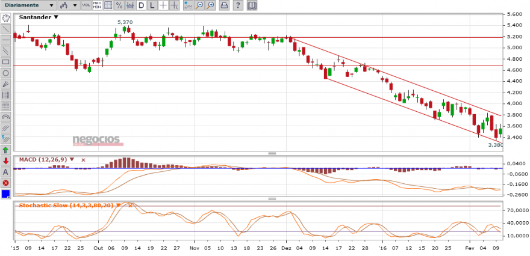Open the candlestick chart type dropdown
This screenshot has width=530, height=256.
[69, 5]
